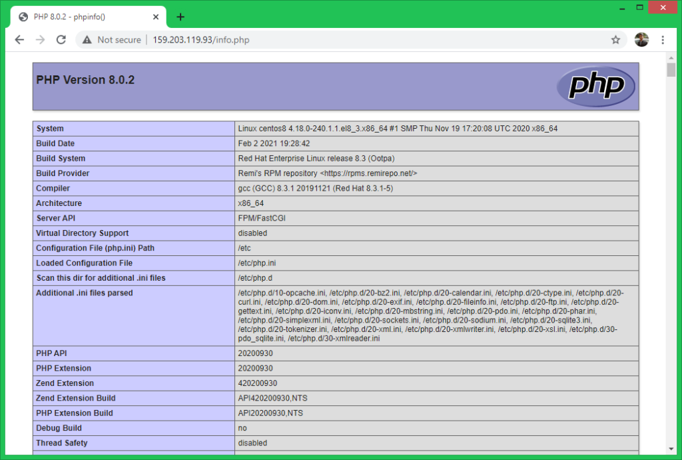Open a new tab with the plus button
The width and height of the screenshot is (682, 460).
pyautogui.click(x=180, y=17)
